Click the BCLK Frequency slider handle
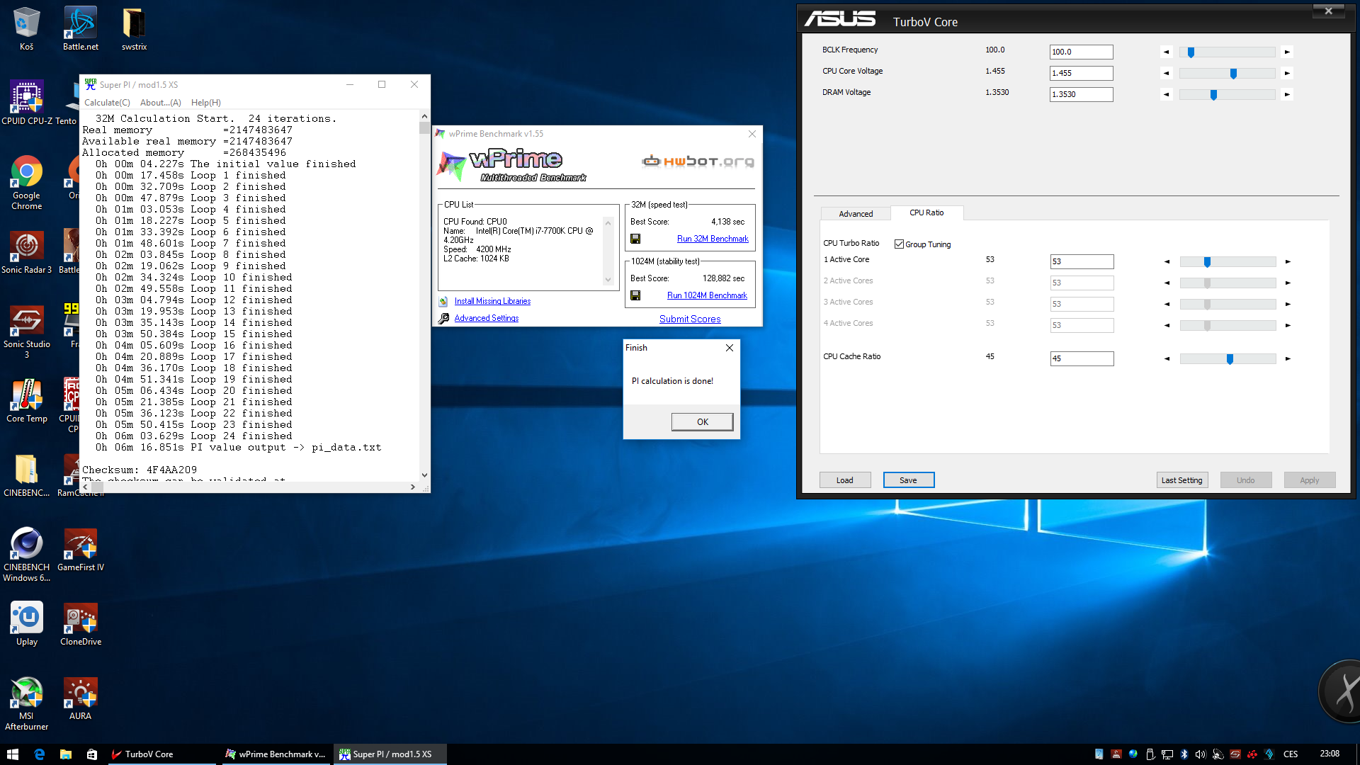 (x=1191, y=52)
